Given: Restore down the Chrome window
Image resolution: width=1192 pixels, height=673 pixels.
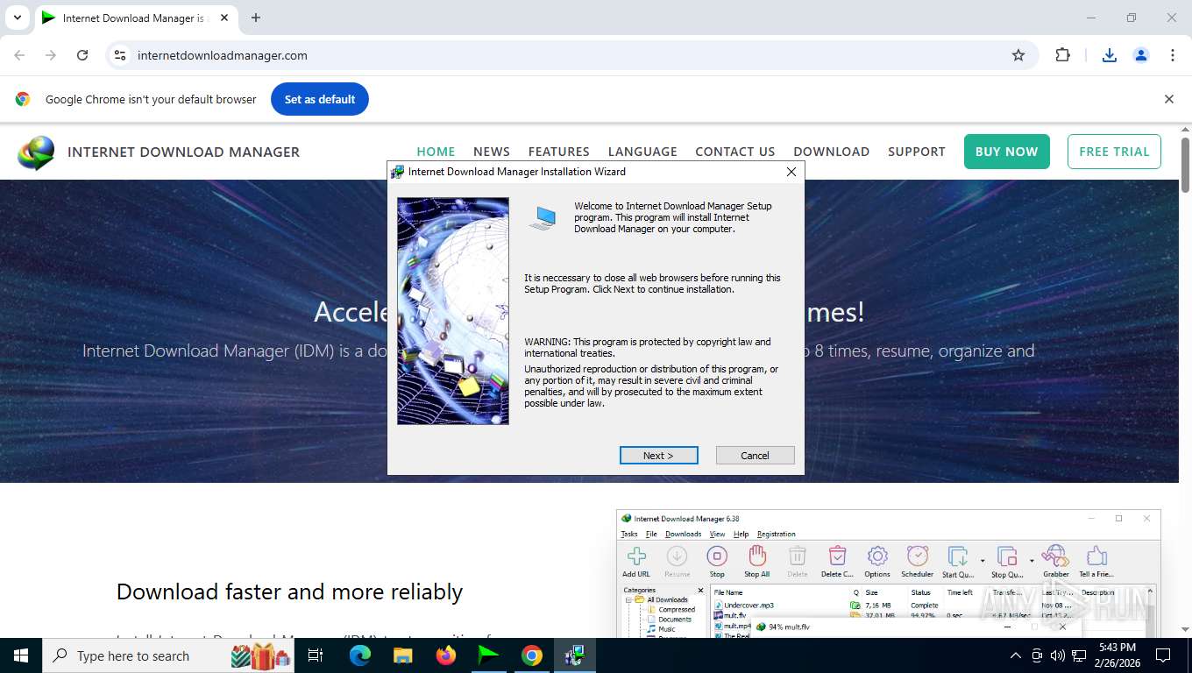Looking at the screenshot, I should pyautogui.click(x=1132, y=18).
